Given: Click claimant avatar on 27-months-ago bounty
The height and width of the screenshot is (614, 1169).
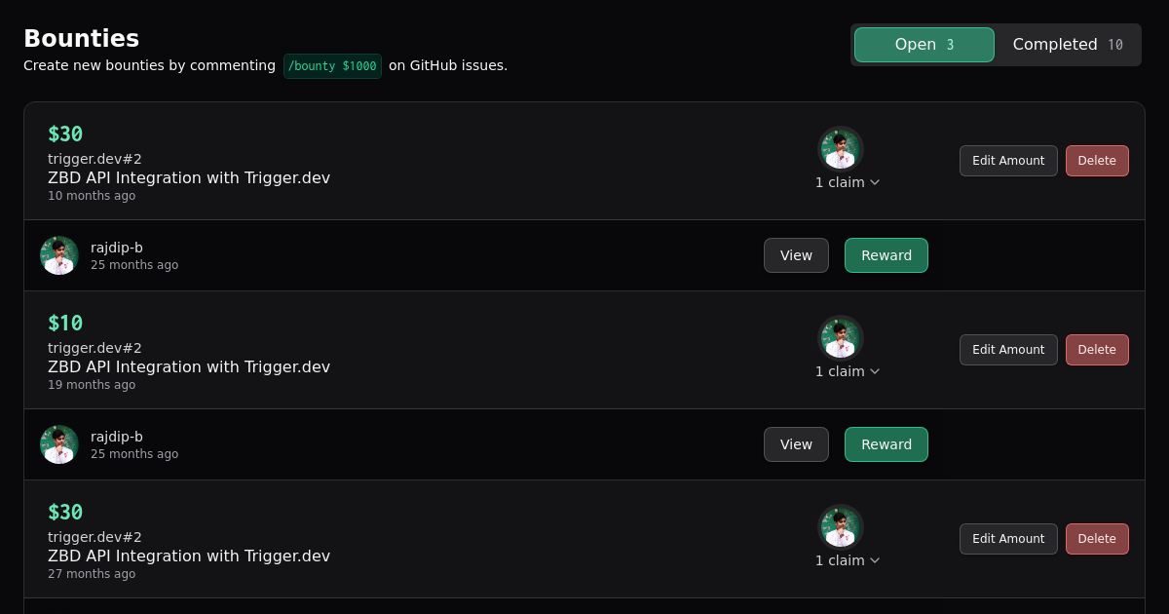Looking at the screenshot, I should [x=840, y=527].
